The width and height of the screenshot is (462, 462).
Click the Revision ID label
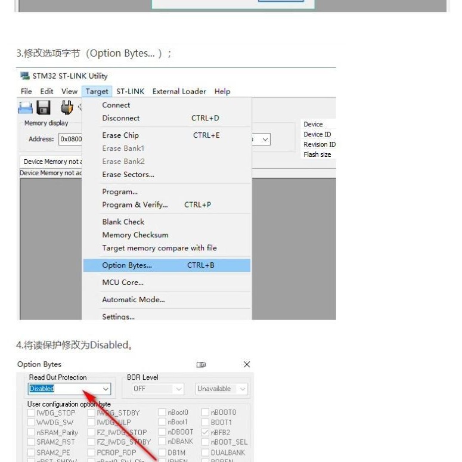320,144
